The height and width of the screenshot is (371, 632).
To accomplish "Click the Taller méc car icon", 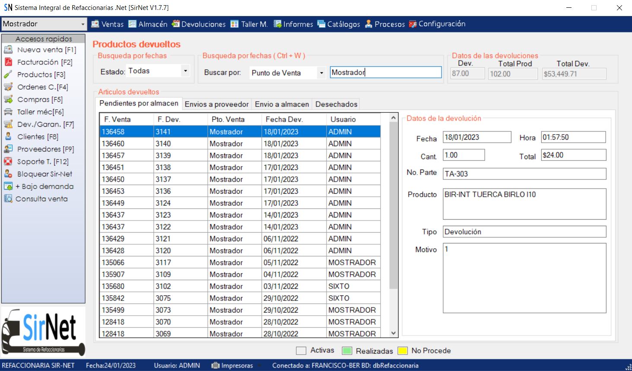I will [8, 112].
